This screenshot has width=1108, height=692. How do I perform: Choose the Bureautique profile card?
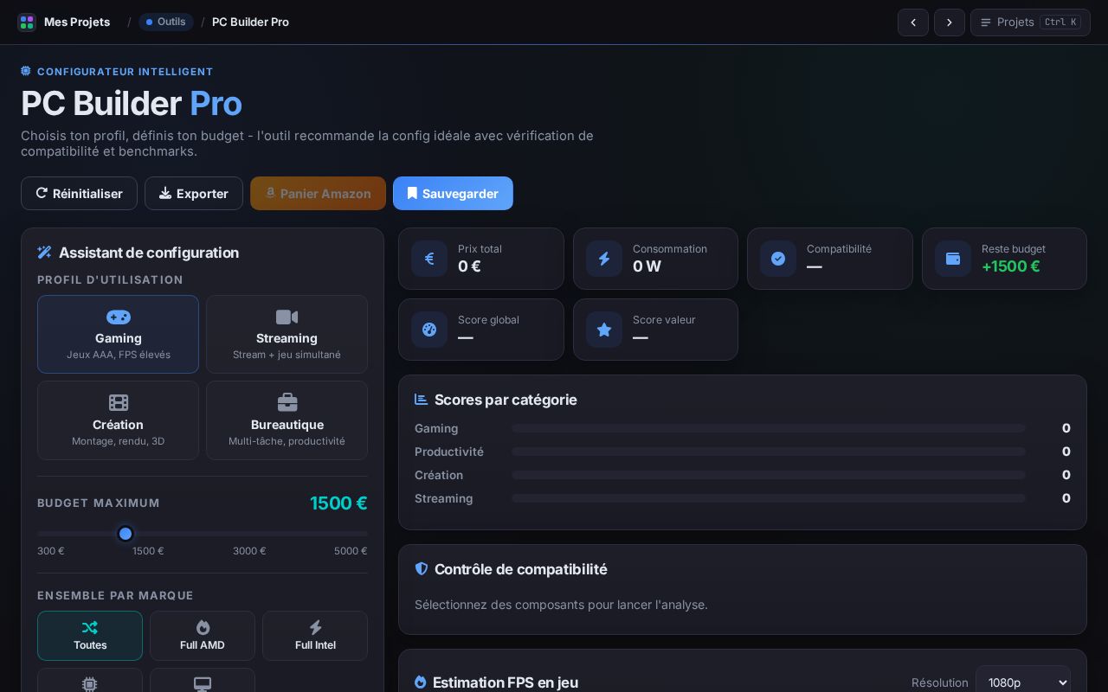(x=287, y=420)
